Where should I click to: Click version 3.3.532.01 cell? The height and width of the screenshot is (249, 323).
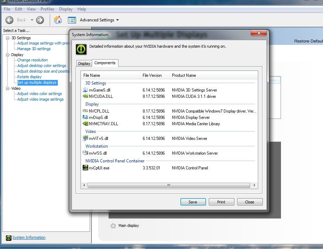click(x=151, y=168)
